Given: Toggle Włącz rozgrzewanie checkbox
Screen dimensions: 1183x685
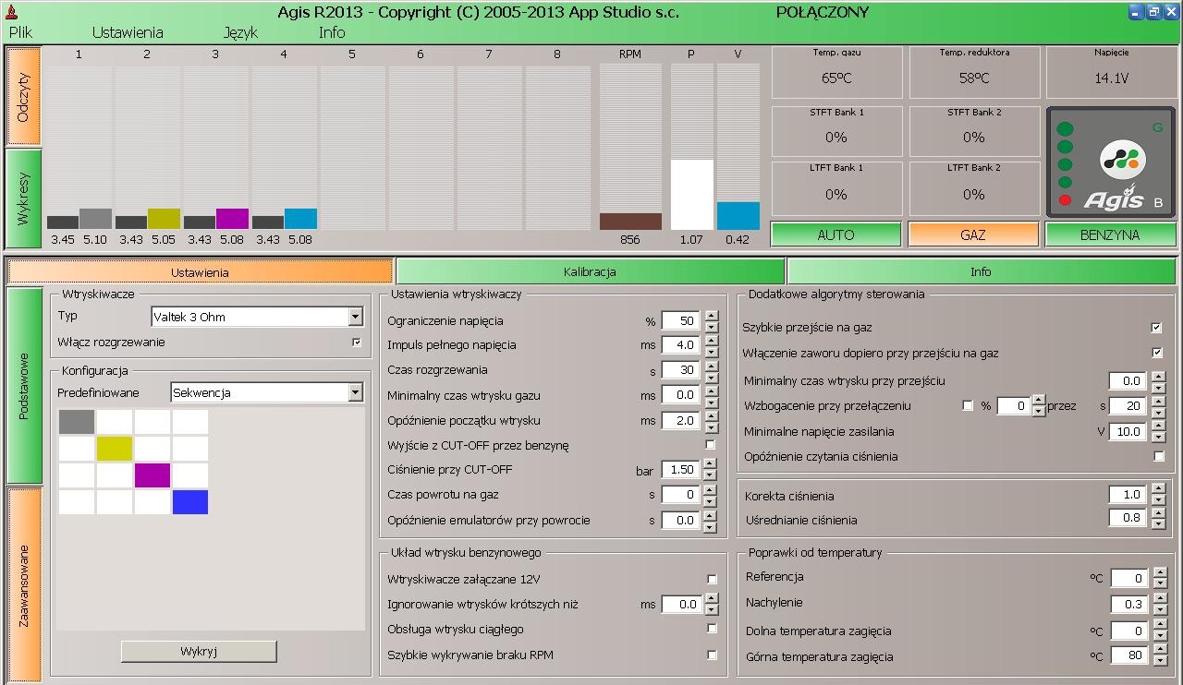Looking at the screenshot, I should point(357,342).
